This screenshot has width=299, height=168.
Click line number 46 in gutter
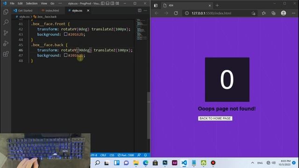(x=21, y=50)
